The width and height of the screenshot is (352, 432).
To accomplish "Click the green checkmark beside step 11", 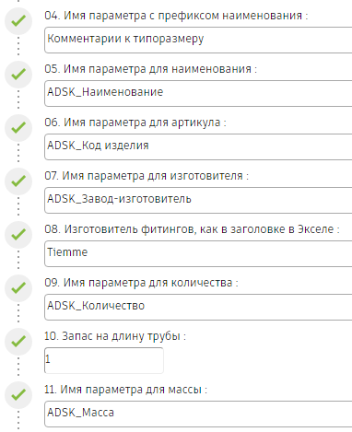I will pyautogui.click(x=18, y=395).
